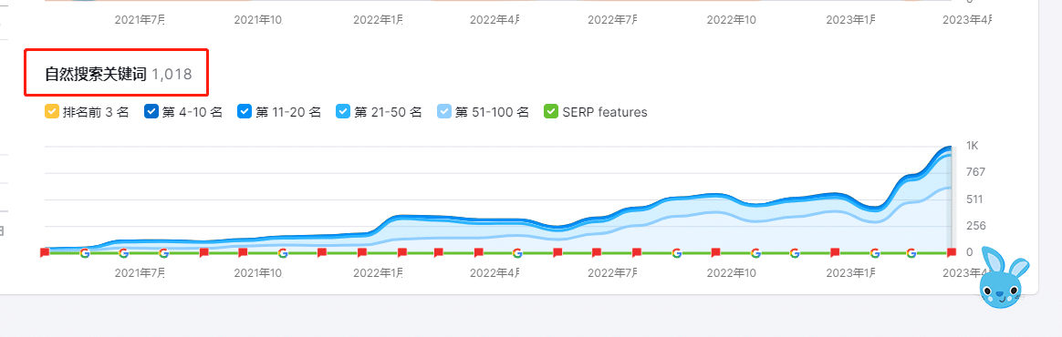This screenshot has width=1062, height=337.
Task: Click 2023年1月 label below the keyword chart
Action: (850, 273)
